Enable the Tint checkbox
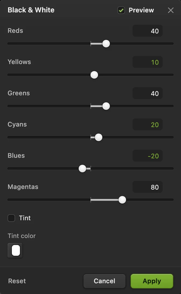This screenshot has width=181, height=294. click(11, 218)
